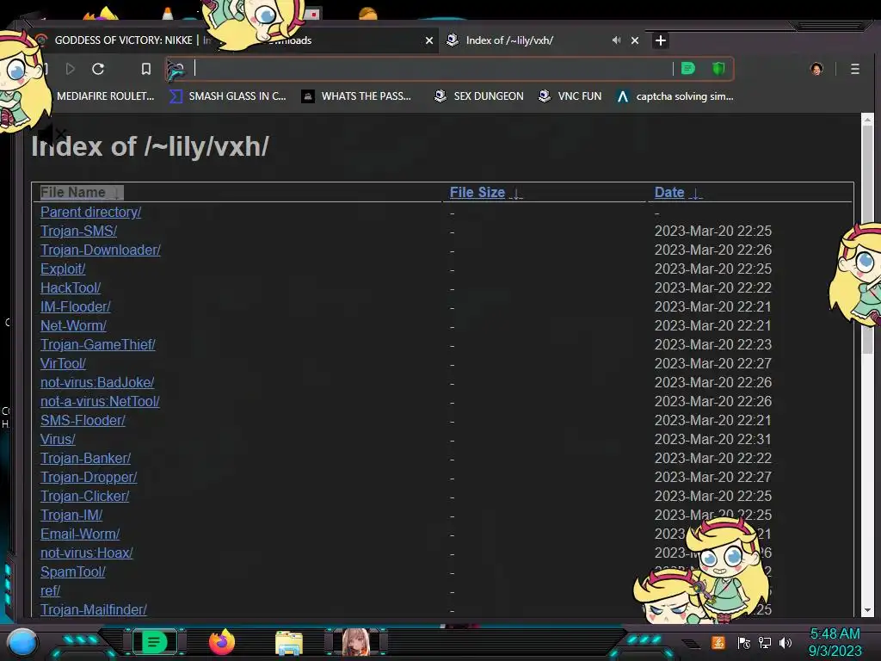Open the SMASH GLASS IN C... bookmark
The width and height of the screenshot is (881, 661).
pos(228,96)
